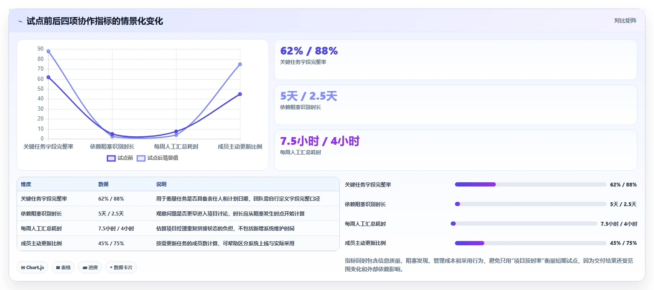The width and height of the screenshot is (654, 290).
Task: Select table data cell 62% / 88%
Action: click(x=111, y=199)
